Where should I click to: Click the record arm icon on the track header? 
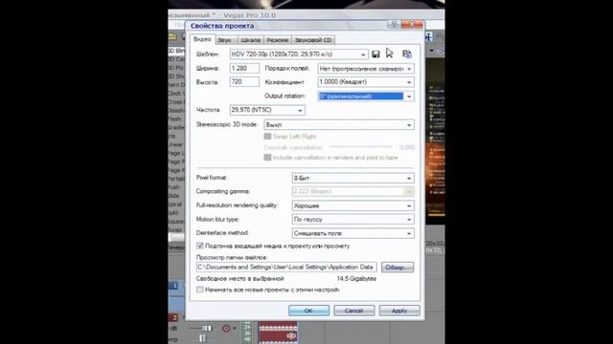pyautogui.click(x=226, y=329)
